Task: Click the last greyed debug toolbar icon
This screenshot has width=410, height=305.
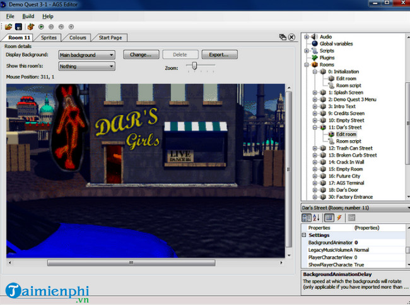Action: coord(71,27)
